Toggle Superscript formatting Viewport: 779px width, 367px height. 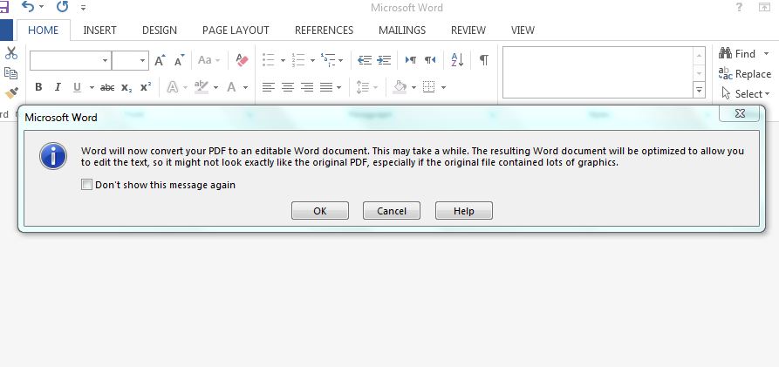pyautogui.click(x=146, y=87)
